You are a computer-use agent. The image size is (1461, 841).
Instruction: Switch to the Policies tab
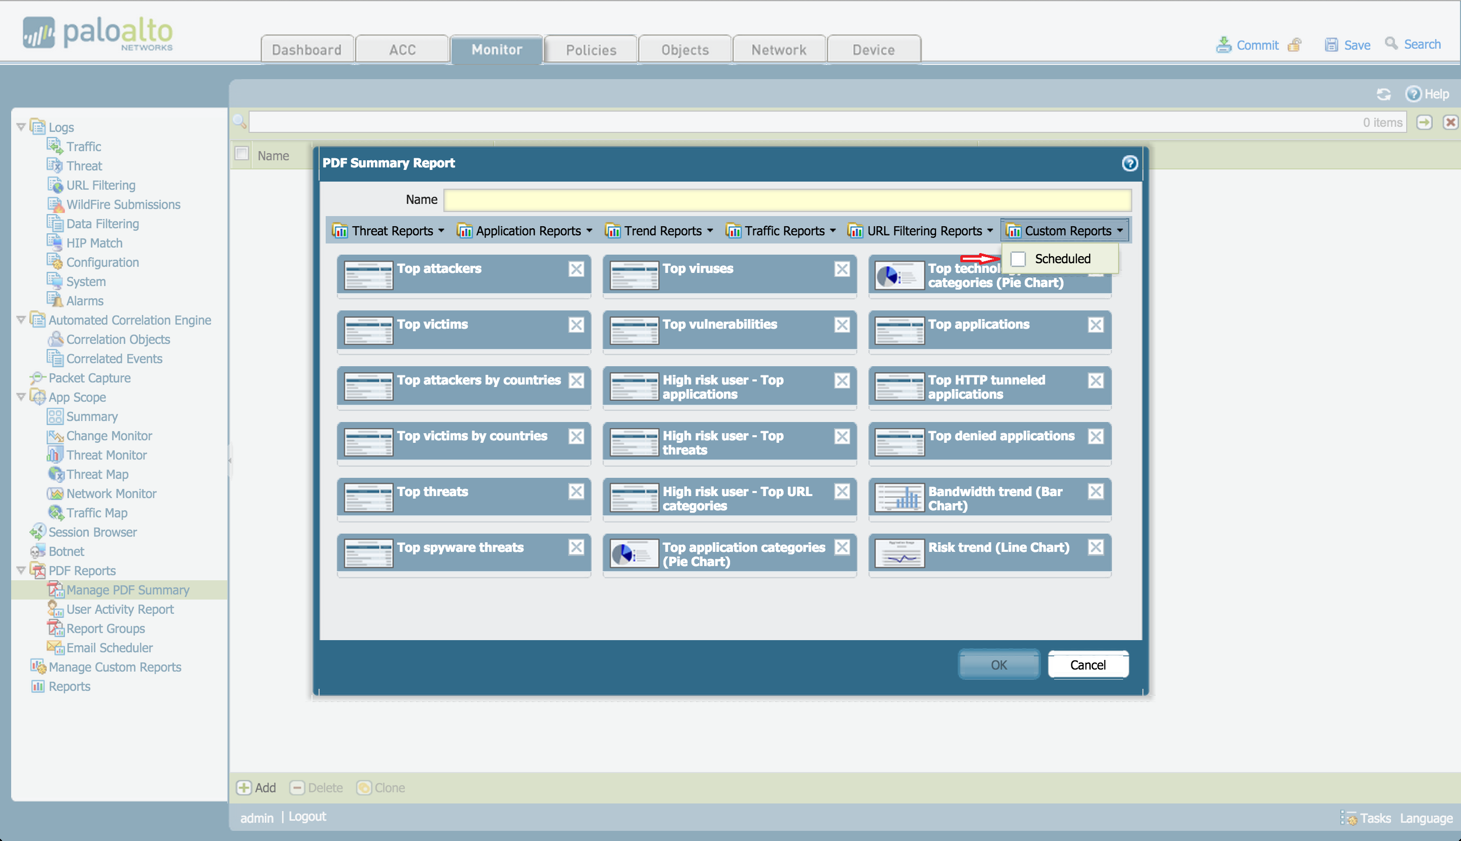[x=591, y=50]
